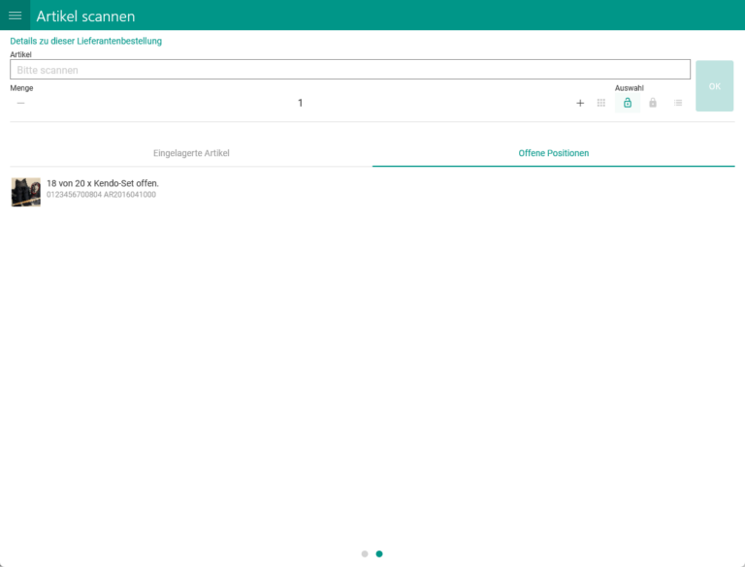Image resolution: width=745 pixels, height=567 pixels.
Task: Click the 'Auswahl' label above lock icons
Action: coord(629,87)
